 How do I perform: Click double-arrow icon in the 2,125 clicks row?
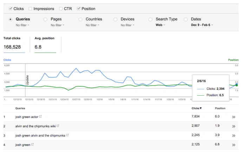[x=234, y=144]
